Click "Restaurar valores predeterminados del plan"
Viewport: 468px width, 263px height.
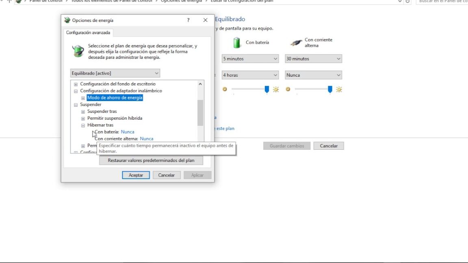[152, 160]
